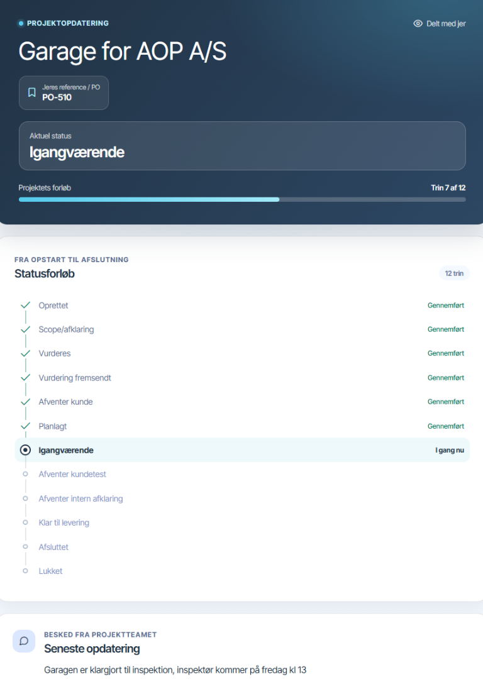The height and width of the screenshot is (689, 483).
Task: Click the Aktuel status Igangværende panel
Action: [x=242, y=146]
